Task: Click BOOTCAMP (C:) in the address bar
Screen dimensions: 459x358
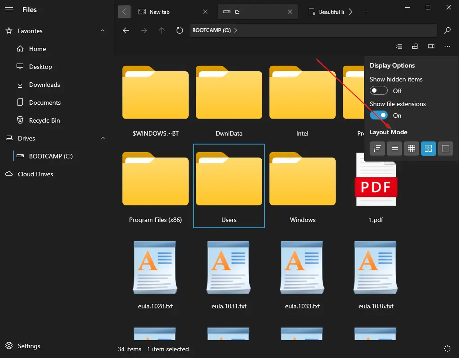Action: click(x=212, y=30)
